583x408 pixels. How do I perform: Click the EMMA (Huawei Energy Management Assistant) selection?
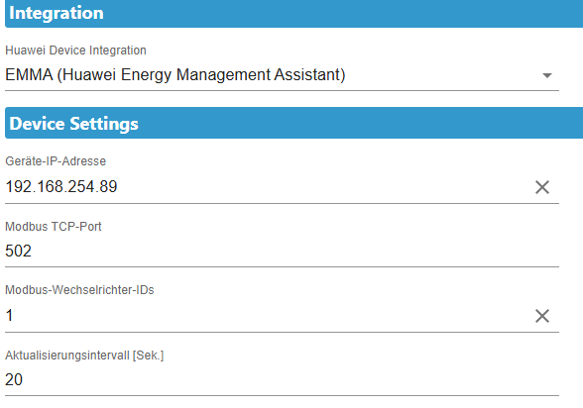tap(175, 74)
